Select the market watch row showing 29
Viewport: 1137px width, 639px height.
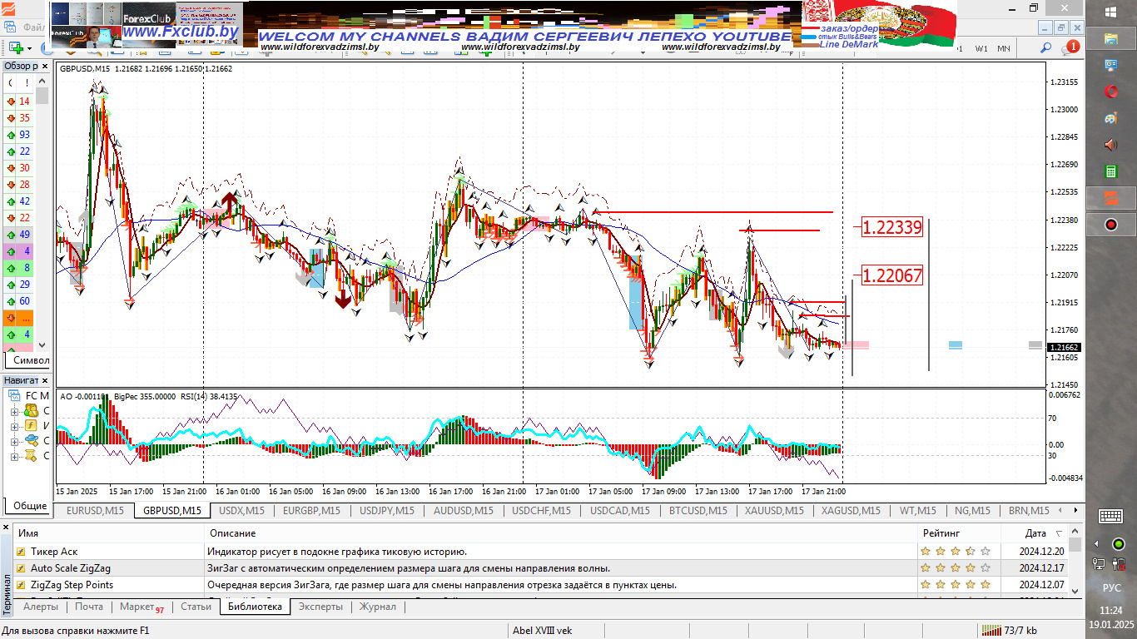tap(19, 285)
